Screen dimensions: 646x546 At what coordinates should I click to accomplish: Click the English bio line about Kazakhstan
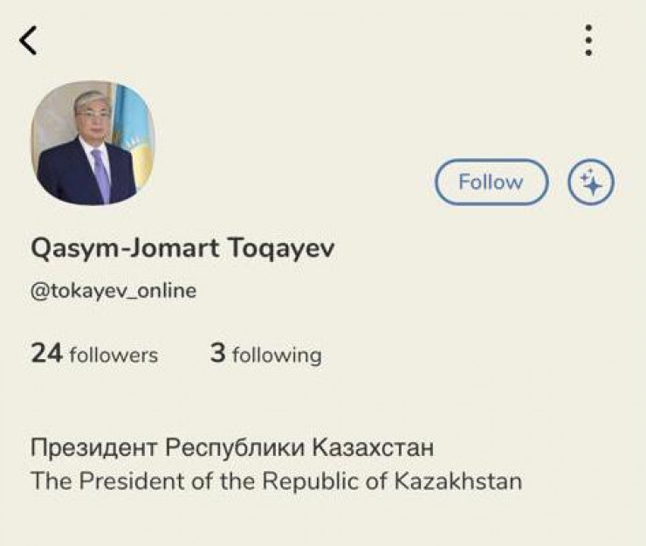(x=276, y=480)
